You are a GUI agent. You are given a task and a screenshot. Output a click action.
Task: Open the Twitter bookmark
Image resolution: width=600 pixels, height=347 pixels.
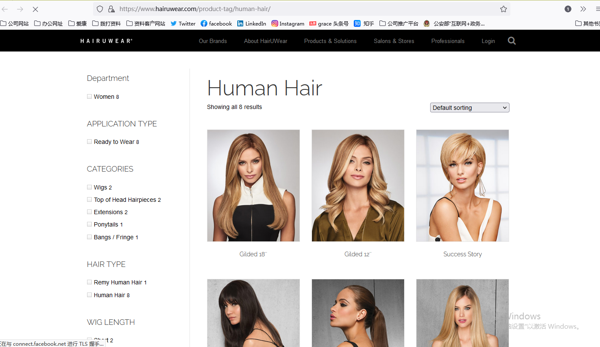[x=183, y=23]
